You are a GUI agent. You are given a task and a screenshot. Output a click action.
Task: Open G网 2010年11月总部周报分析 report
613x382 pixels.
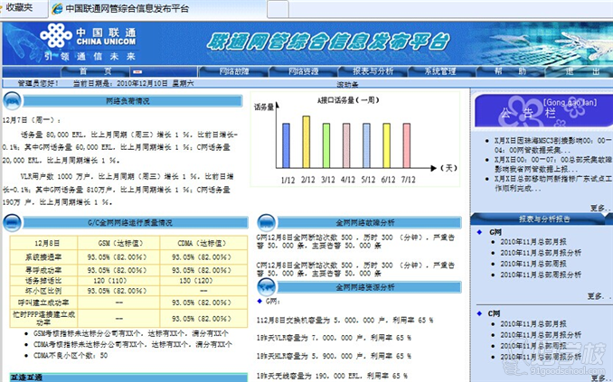tap(541, 275)
